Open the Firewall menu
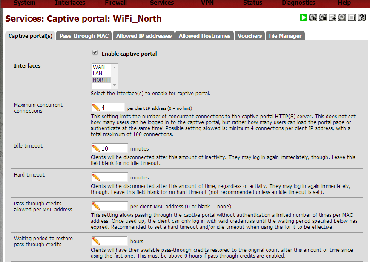Image resolution: width=370 pixels, height=262 pixels. coord(115,3)
